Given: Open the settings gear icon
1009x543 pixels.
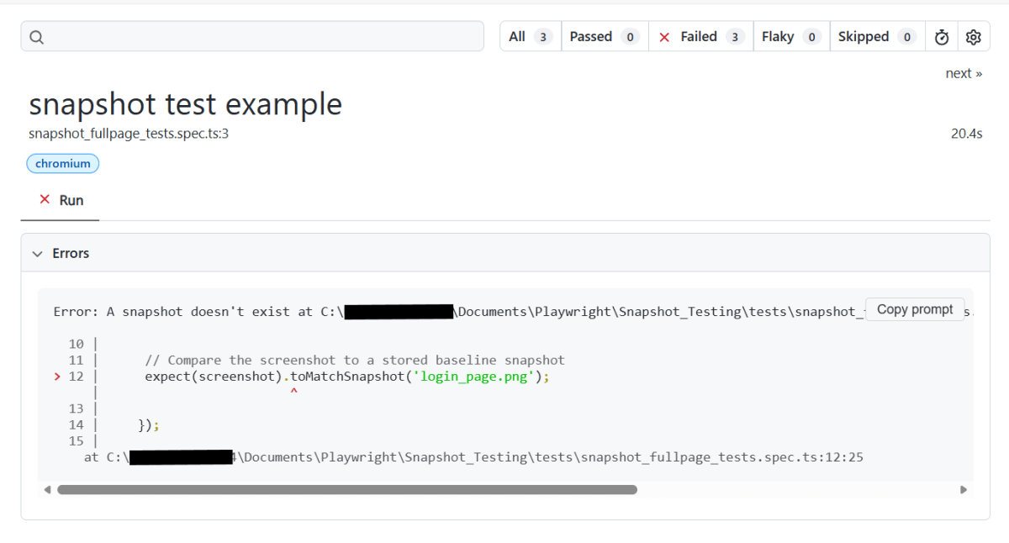Looking at the screenshot, I should coord(974,37).
